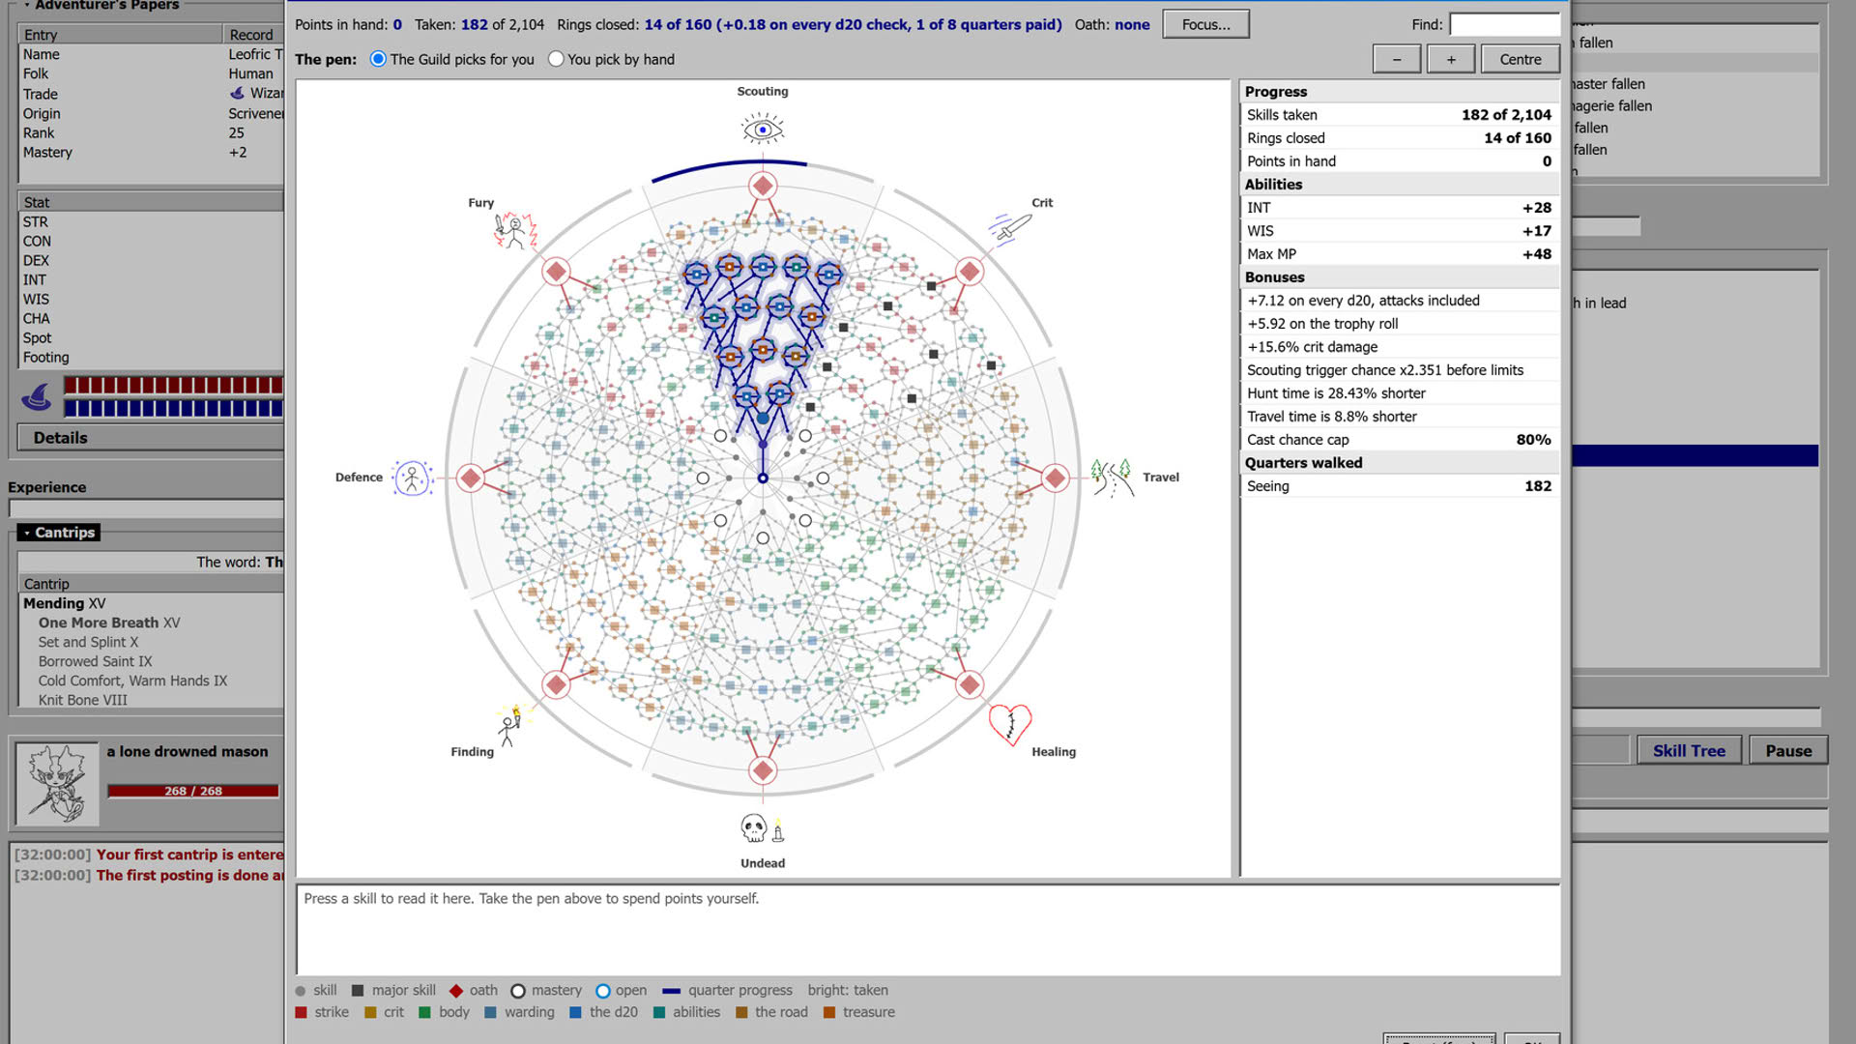Click the Defence figure icon
1856x1044 pixels.
pyautogui.click(x=413, y=478)
